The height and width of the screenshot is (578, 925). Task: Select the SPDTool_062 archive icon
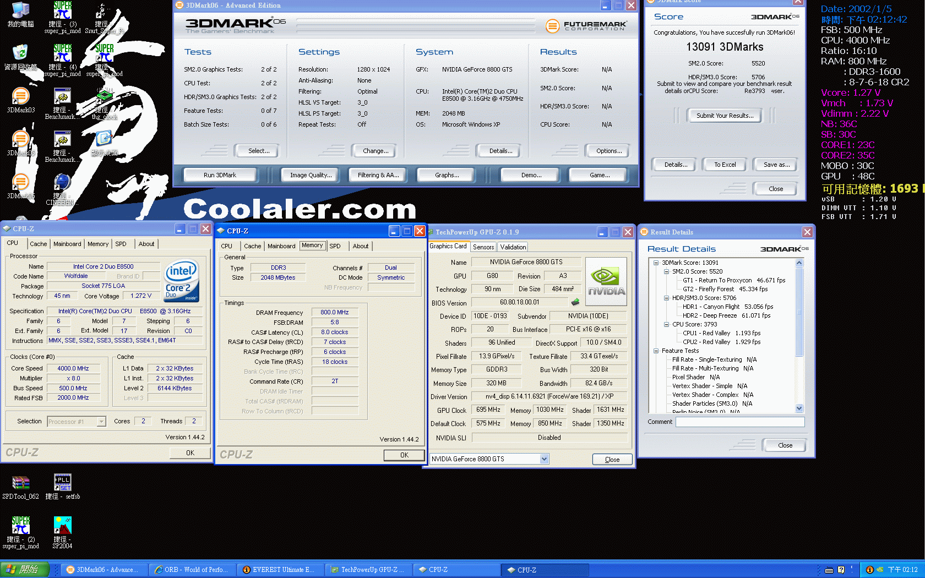[20, 487]
